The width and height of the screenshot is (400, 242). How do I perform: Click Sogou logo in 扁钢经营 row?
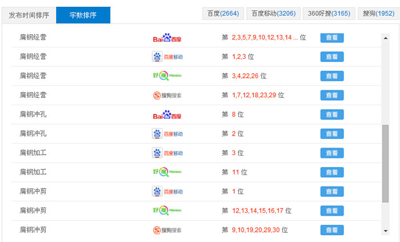(x=167, y=95)
